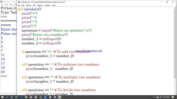
Task: Click on print("/") line
Action: (29, 26)
